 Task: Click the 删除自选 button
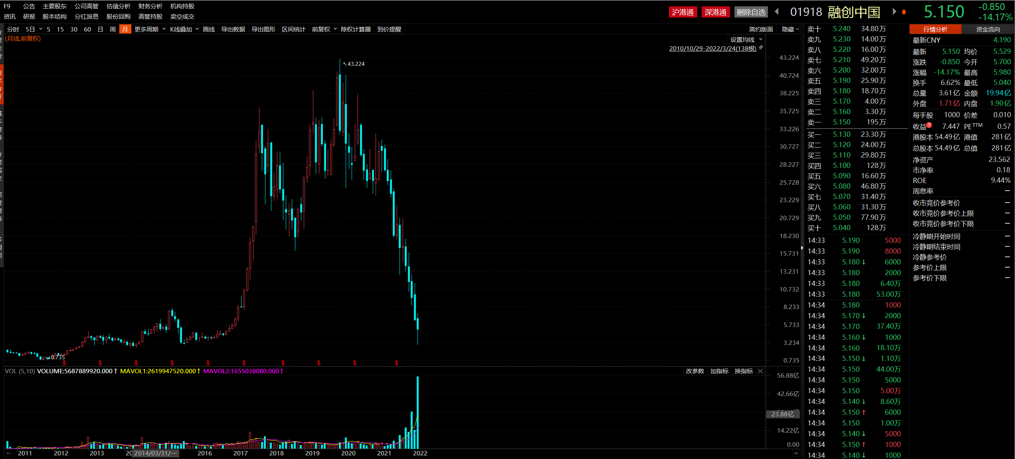point(751,12)
